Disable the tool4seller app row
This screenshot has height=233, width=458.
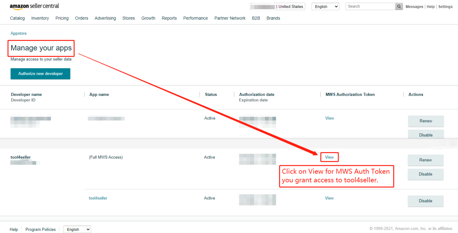point(425,201)
